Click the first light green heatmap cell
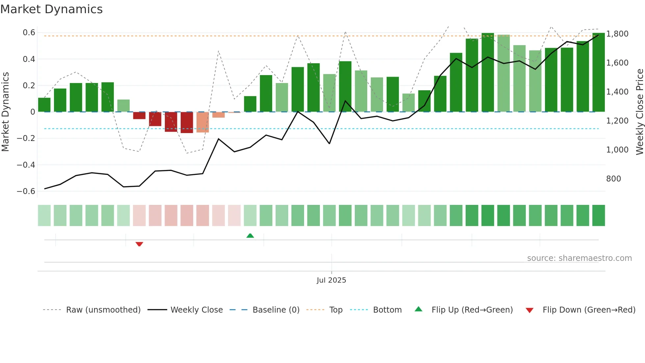 pyautogui.click(x=44, y=215)
